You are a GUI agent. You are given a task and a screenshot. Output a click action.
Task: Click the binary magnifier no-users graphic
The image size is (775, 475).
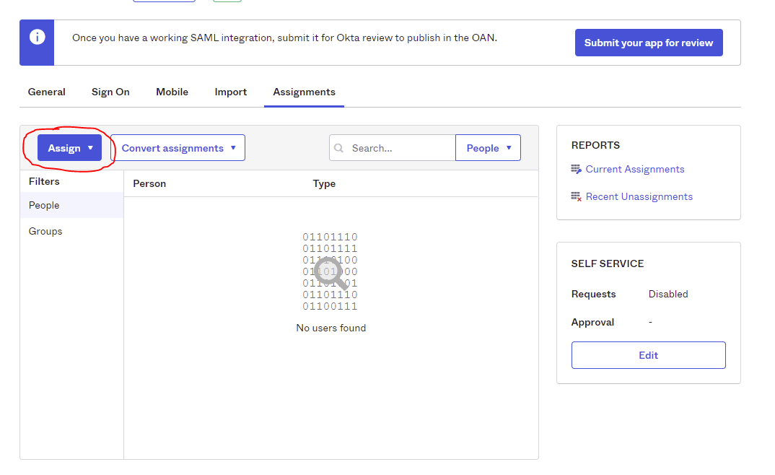pyautogui.click(x=330, y=271)
